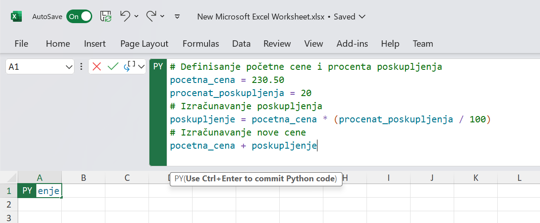Switch to the View tab
540x223 pixels.
pyautogui.click(x=314, y=44)
